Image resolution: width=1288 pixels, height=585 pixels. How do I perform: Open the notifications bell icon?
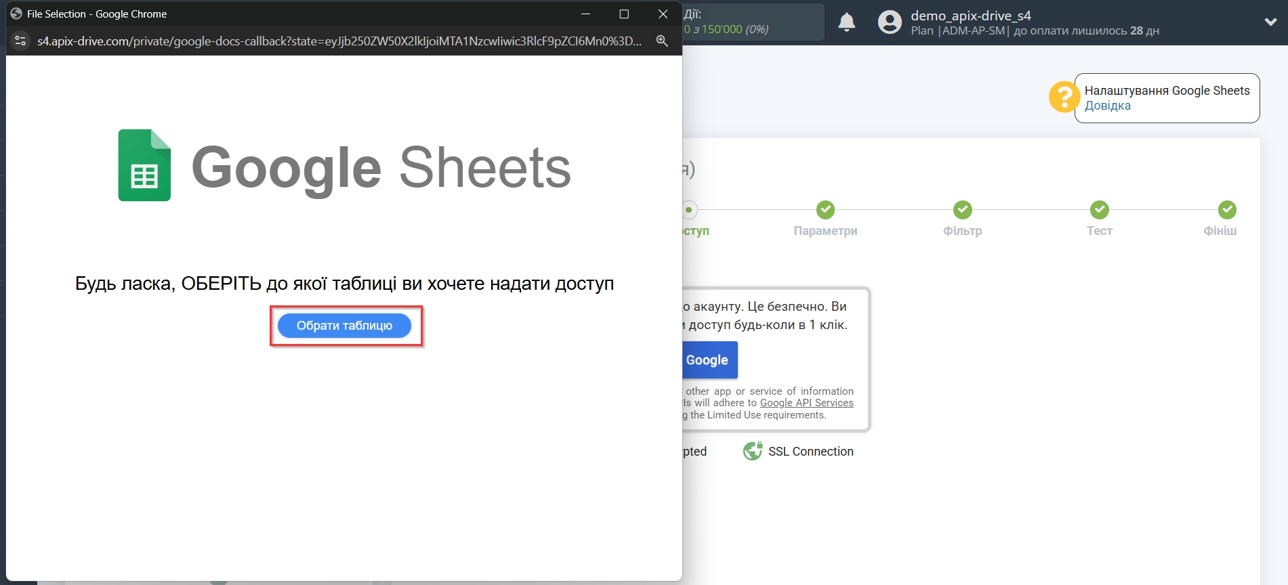coord(847,22)
